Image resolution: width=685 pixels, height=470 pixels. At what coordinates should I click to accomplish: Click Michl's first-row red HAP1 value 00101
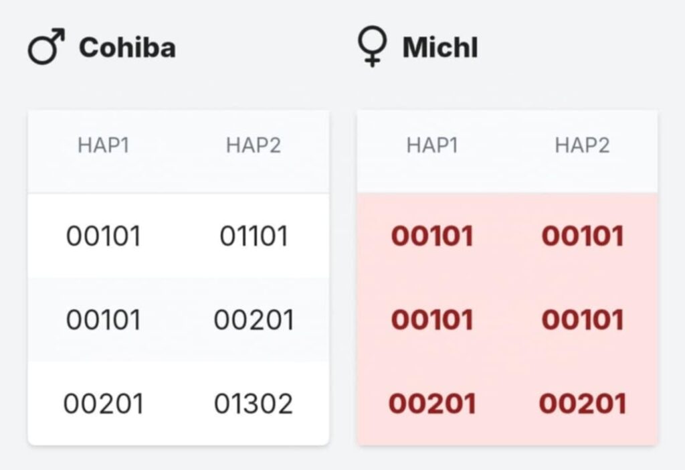(432, 236)
